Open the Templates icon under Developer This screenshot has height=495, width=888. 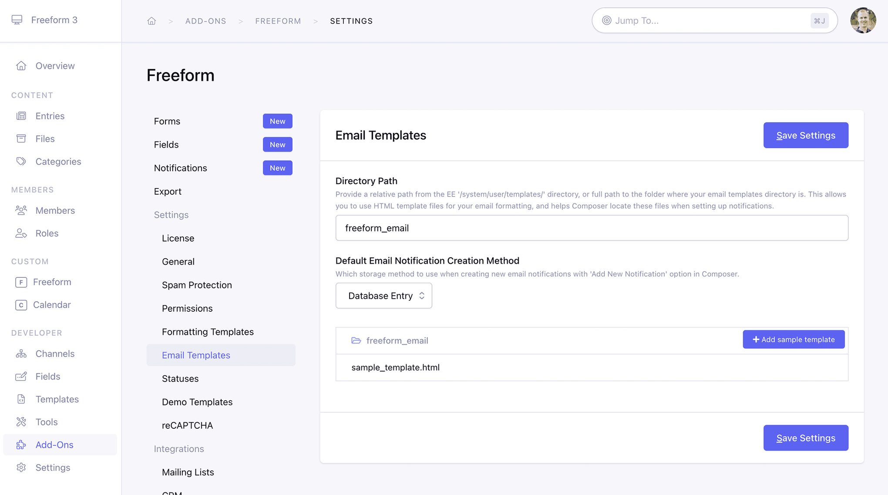pos(21,399)
